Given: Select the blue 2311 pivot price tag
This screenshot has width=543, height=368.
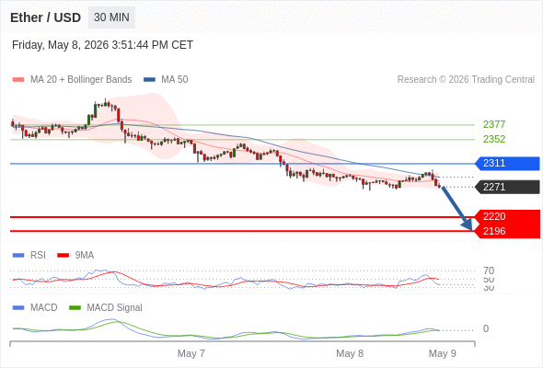Looking at the screenshot, I should pos(507,163).
